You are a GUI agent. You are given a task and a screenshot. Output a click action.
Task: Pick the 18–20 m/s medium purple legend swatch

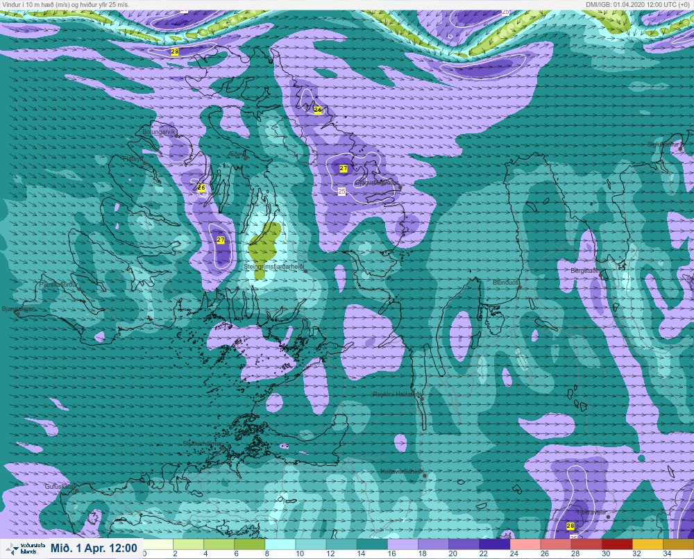[x=433, y=544]
